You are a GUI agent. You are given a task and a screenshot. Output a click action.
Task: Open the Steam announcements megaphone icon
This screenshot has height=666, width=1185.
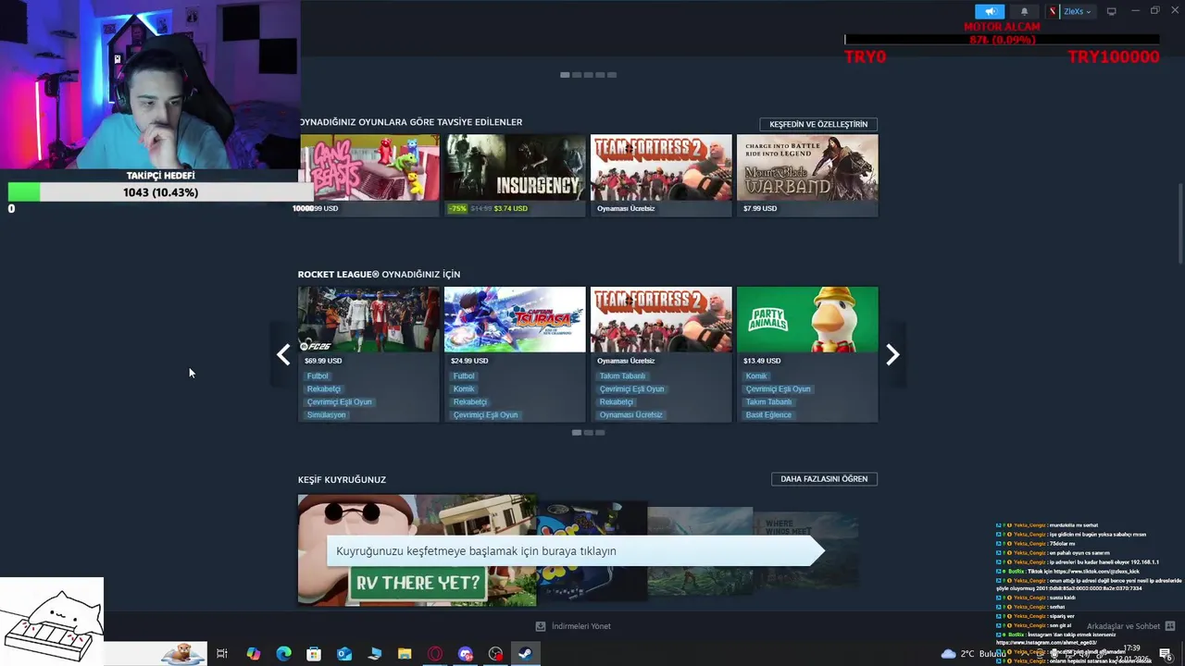pyautogui.click(x=990, y=11)
